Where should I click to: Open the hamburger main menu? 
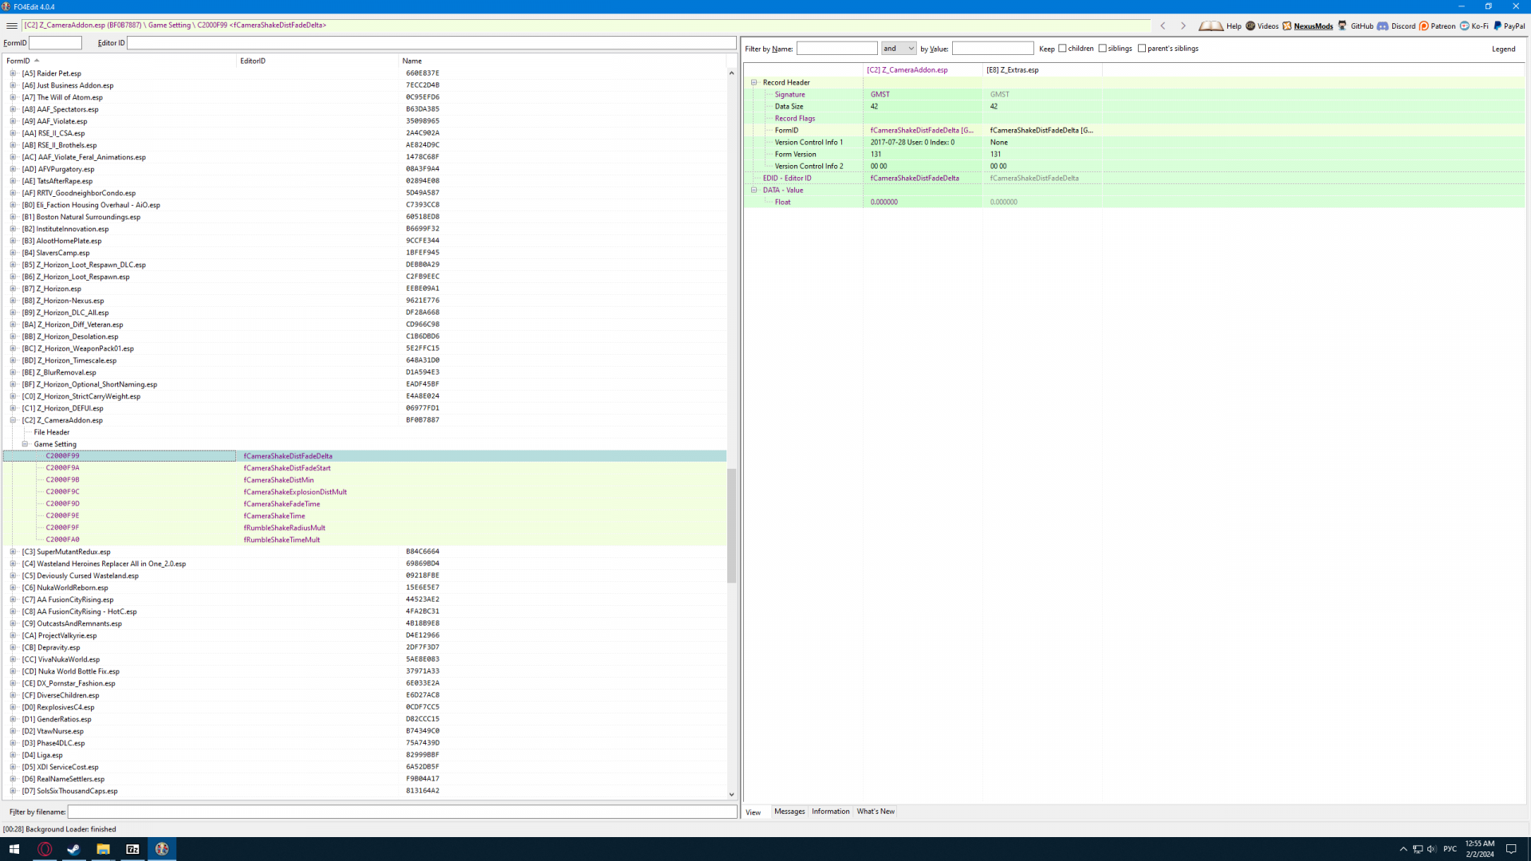coord(11,26)
